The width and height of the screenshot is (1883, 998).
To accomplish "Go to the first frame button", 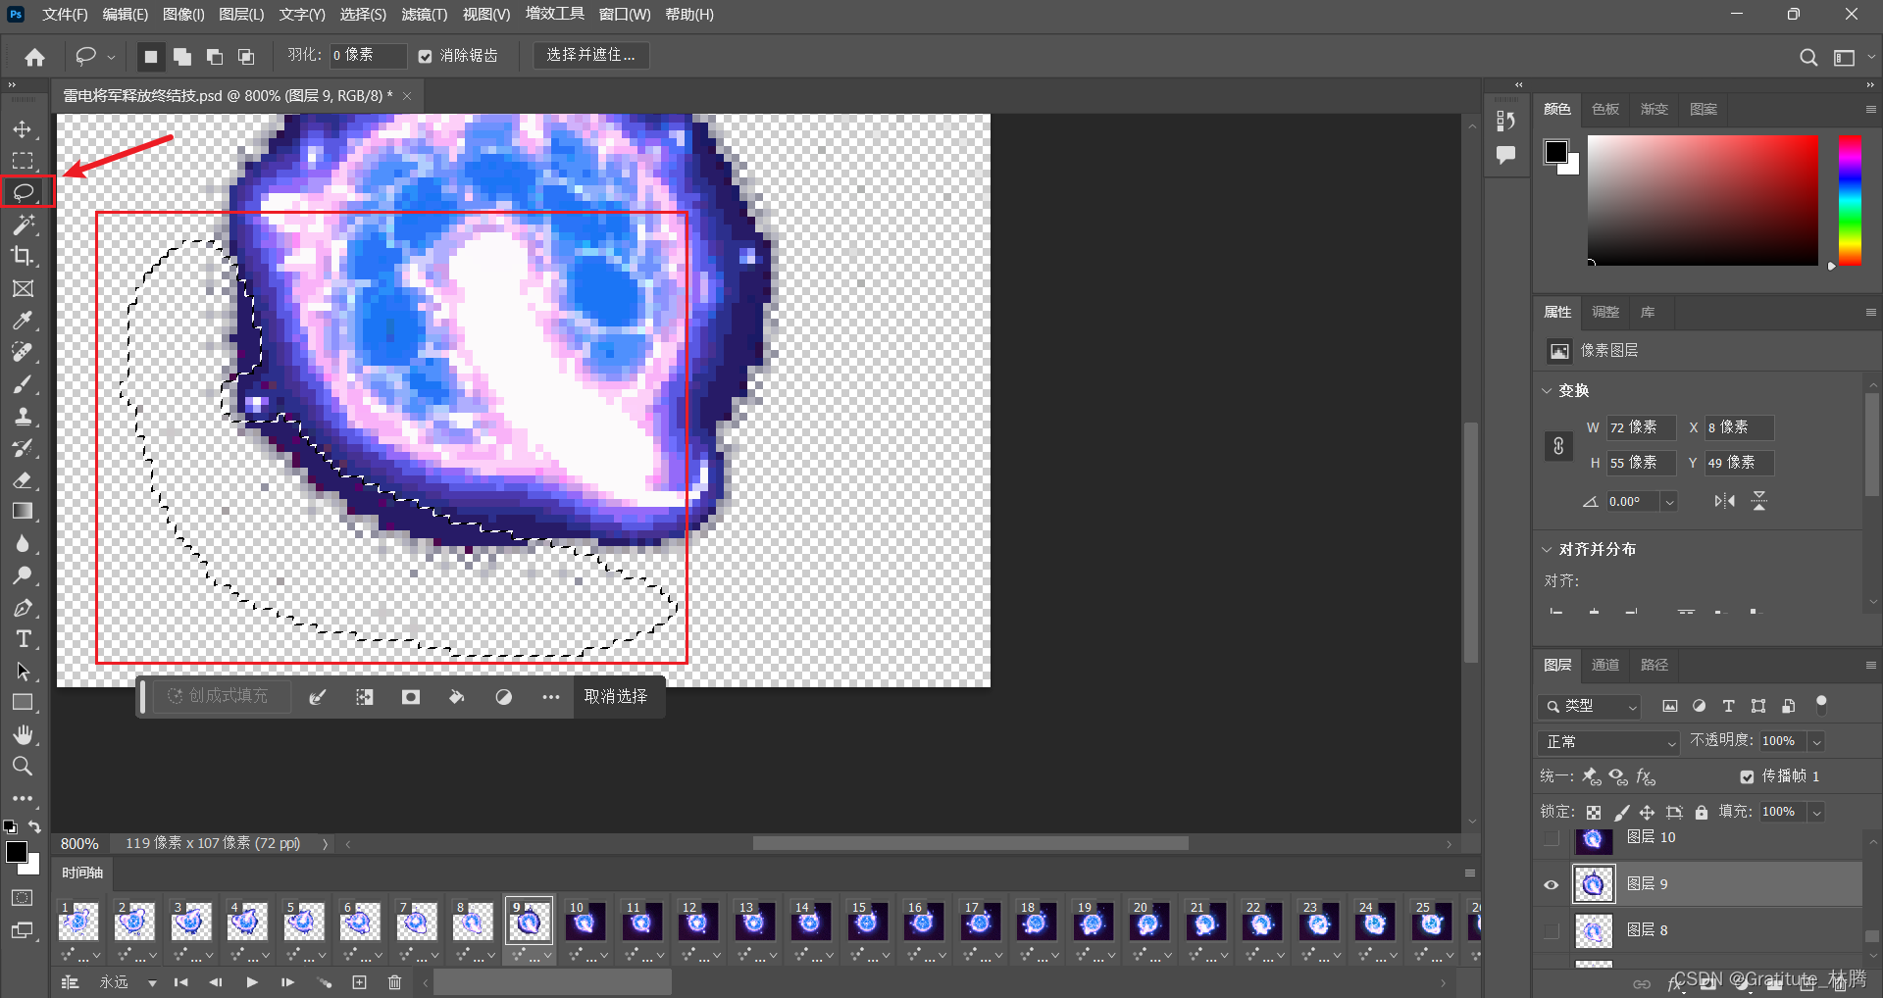I will 180,982.
